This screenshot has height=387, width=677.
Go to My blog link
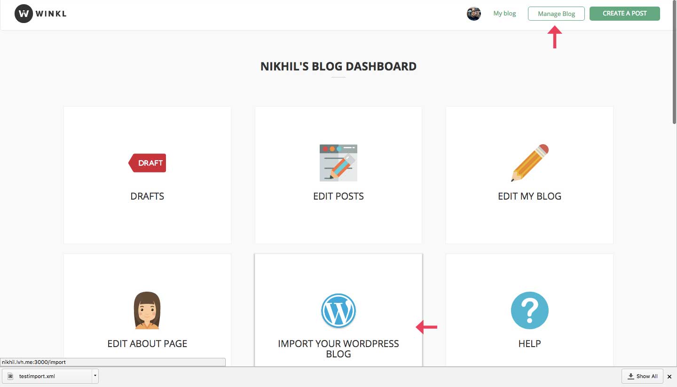point(504,14)
